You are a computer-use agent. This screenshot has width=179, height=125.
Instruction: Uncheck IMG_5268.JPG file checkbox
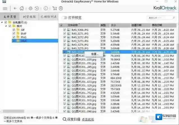[65, 29]
